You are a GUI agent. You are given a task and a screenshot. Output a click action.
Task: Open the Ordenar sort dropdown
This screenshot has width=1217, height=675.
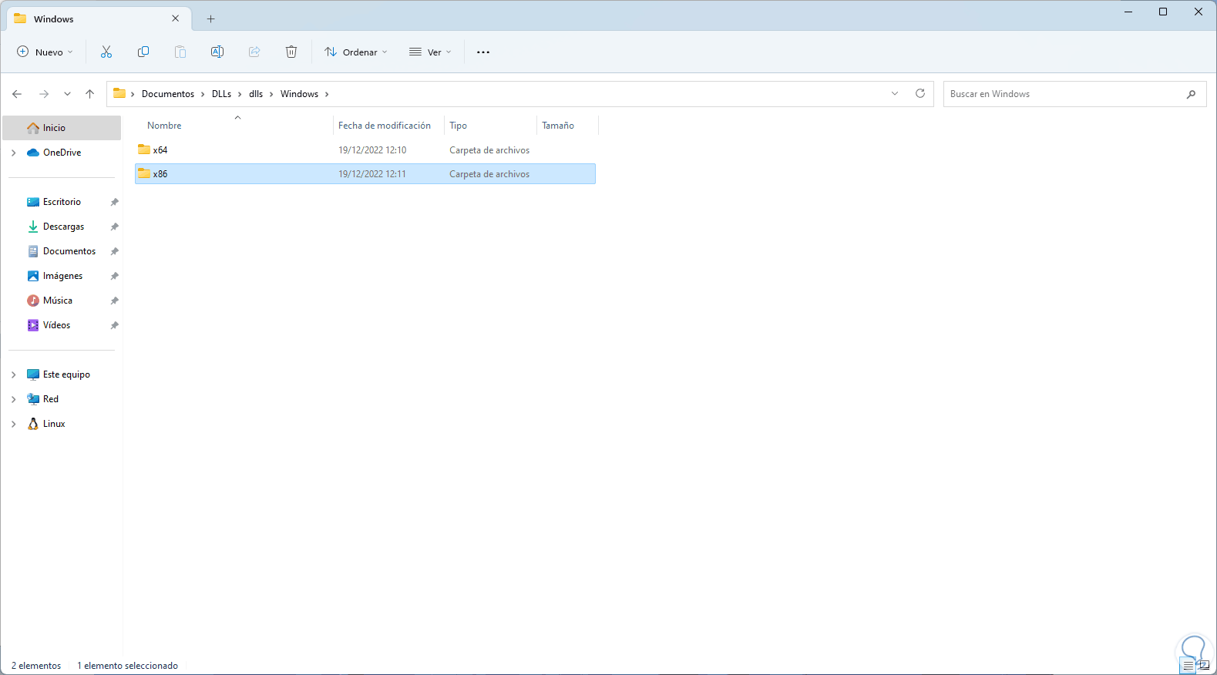[355, 52]
